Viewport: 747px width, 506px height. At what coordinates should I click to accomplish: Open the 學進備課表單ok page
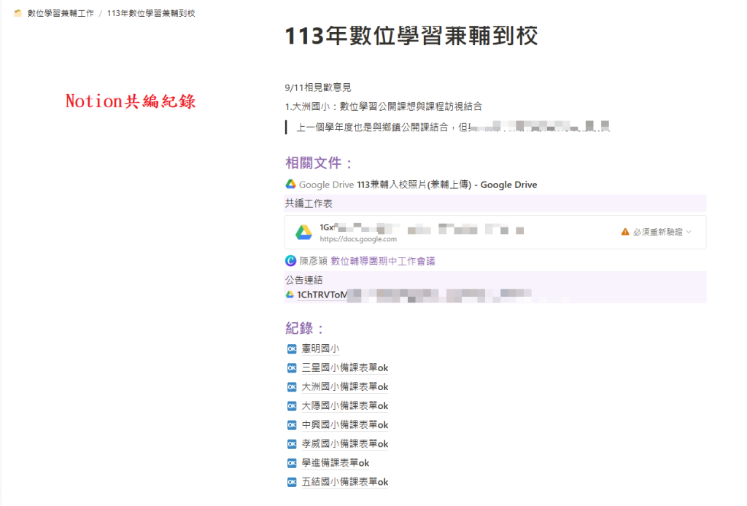point(335,463)
